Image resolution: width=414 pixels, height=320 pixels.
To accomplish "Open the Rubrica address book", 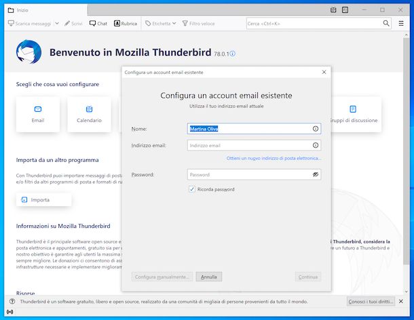I will [126, 24].
